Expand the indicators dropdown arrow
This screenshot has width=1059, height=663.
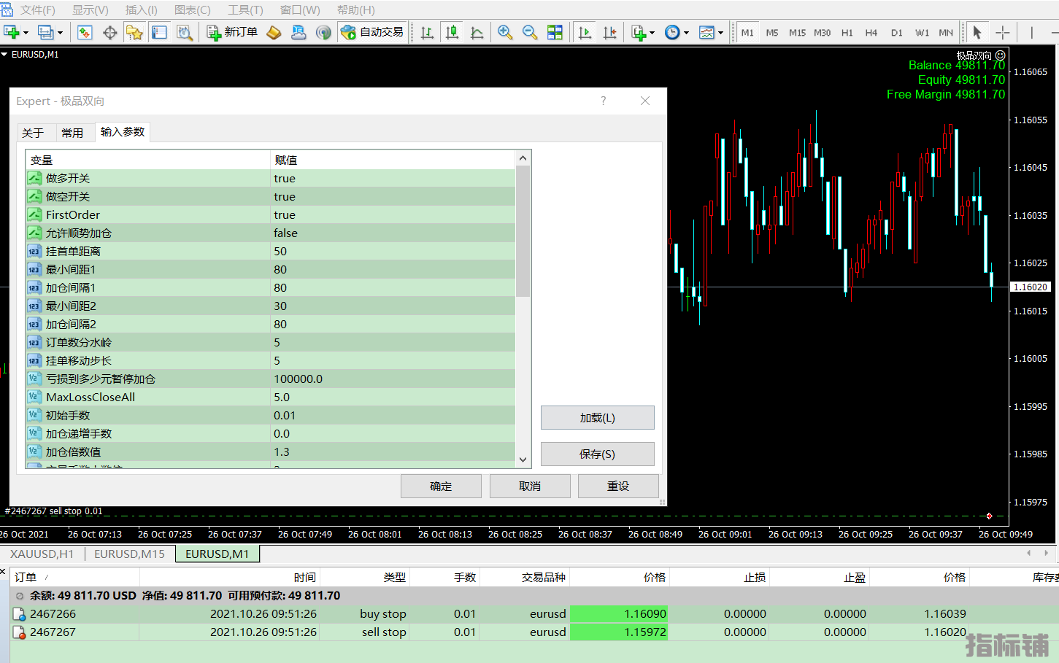[652, 33]
